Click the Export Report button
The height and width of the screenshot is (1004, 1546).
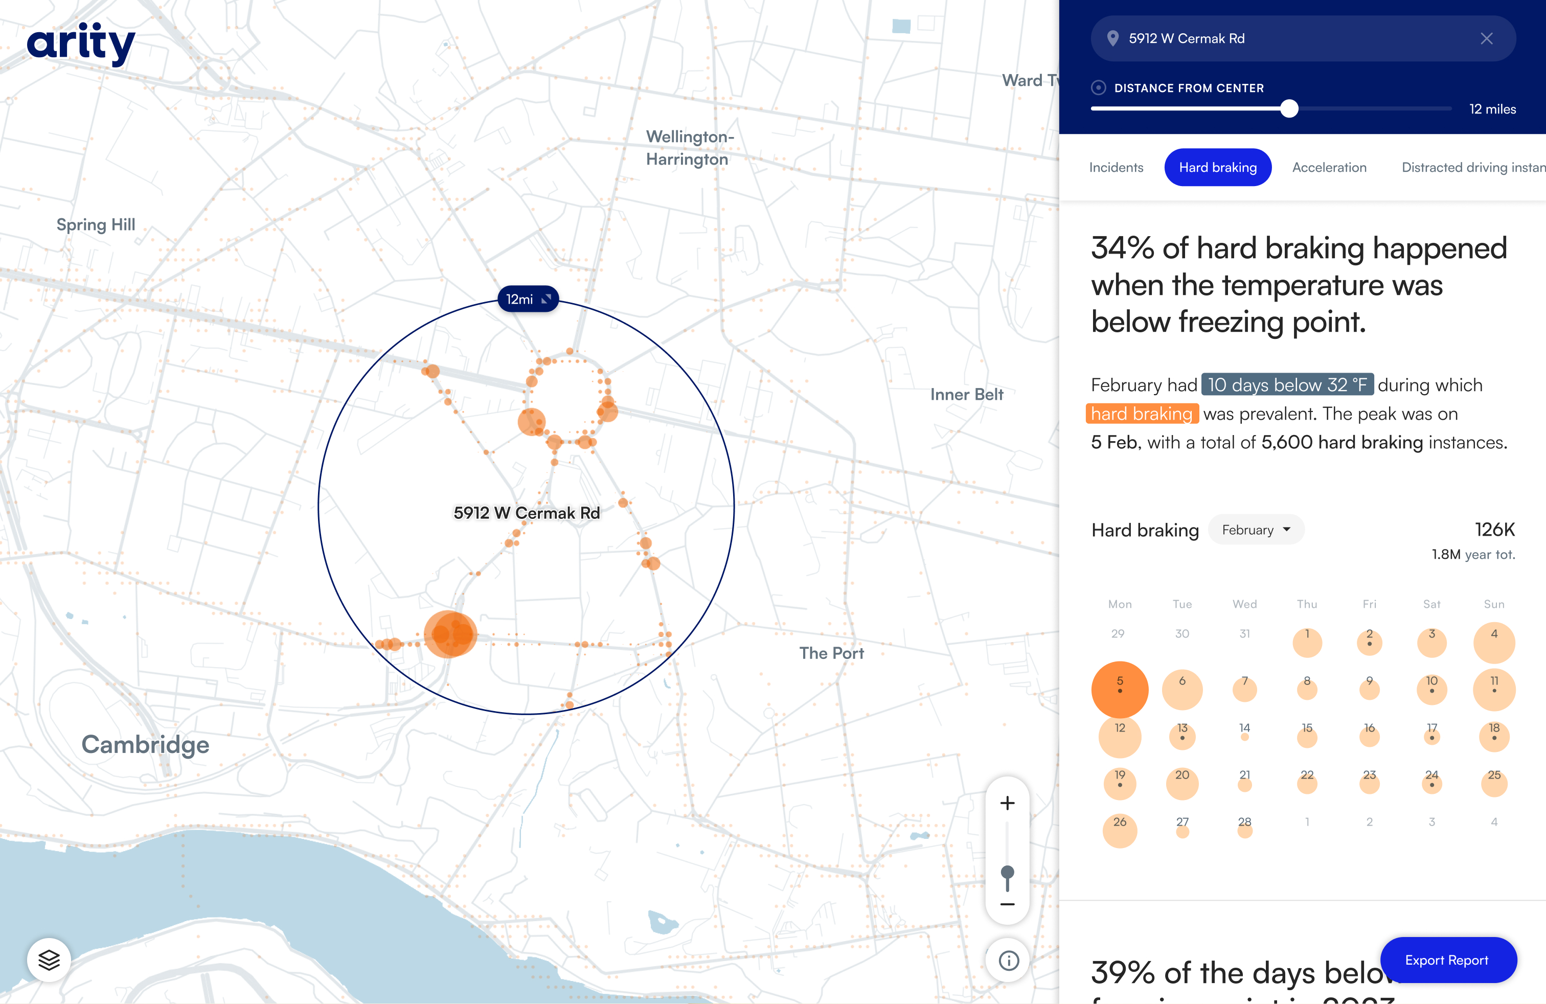1448,960
